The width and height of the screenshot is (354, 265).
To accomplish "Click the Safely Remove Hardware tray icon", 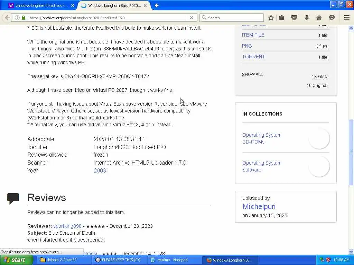I will [322, 260].
